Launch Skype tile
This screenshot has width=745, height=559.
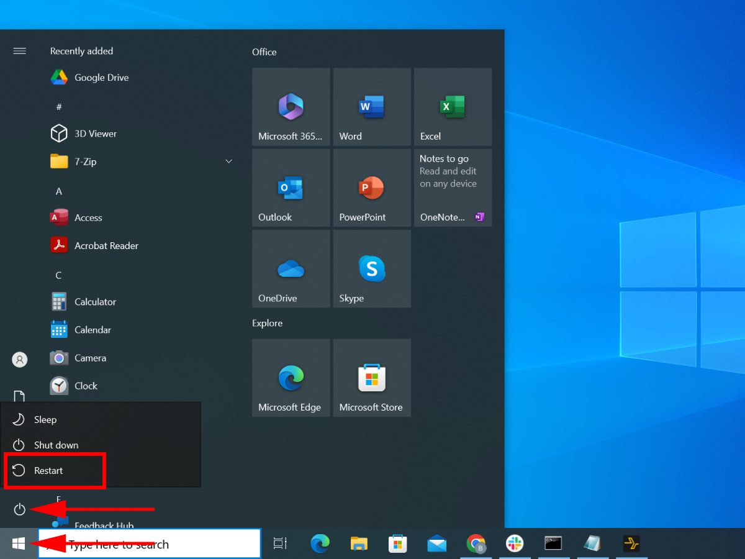coord(372,269)
